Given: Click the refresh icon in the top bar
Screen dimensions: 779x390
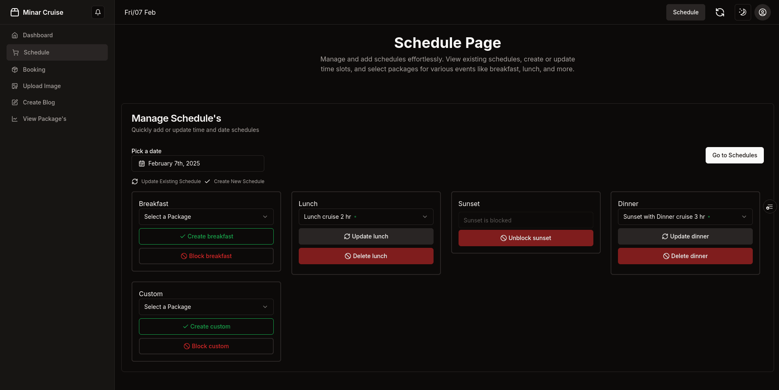Looking at the screenshot, I should point(720,12).
